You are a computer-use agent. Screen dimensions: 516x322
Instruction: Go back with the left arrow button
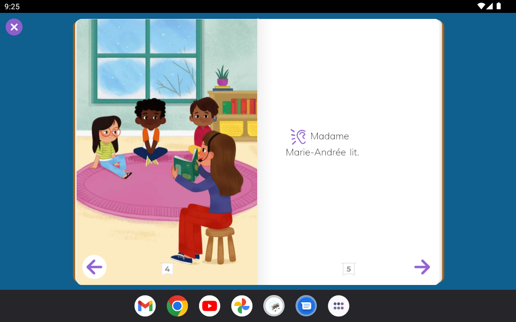point(94,267)
